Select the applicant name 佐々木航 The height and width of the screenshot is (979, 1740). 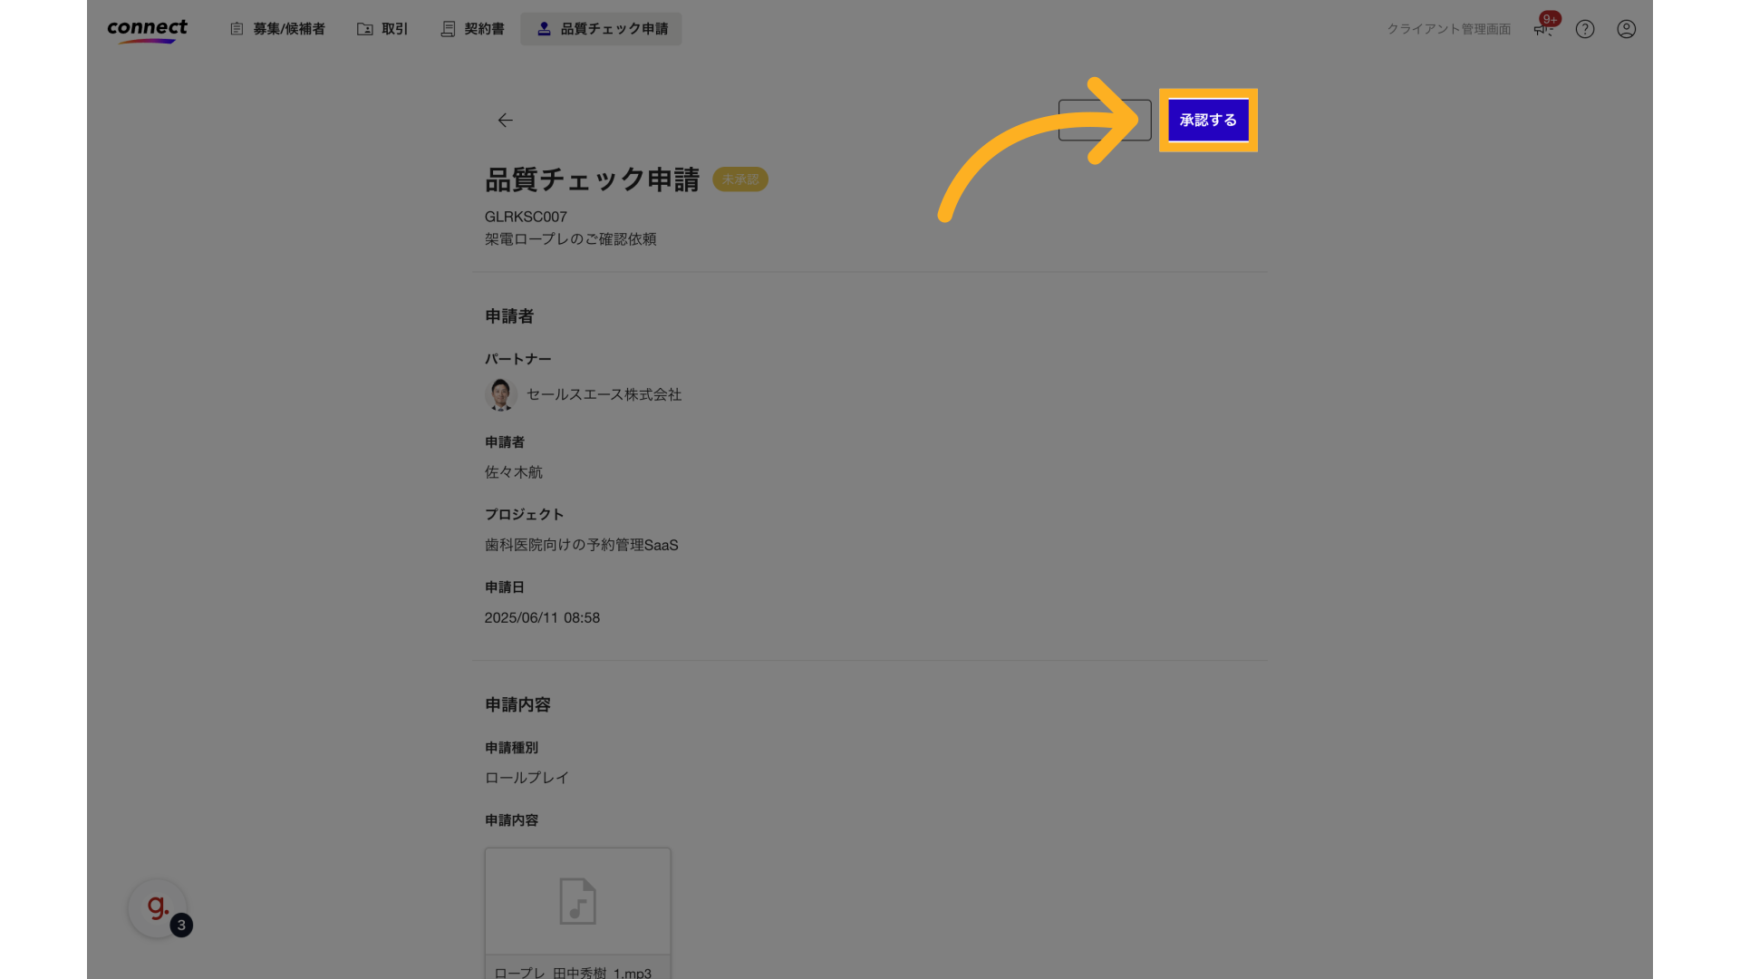[x=512, y=471]
